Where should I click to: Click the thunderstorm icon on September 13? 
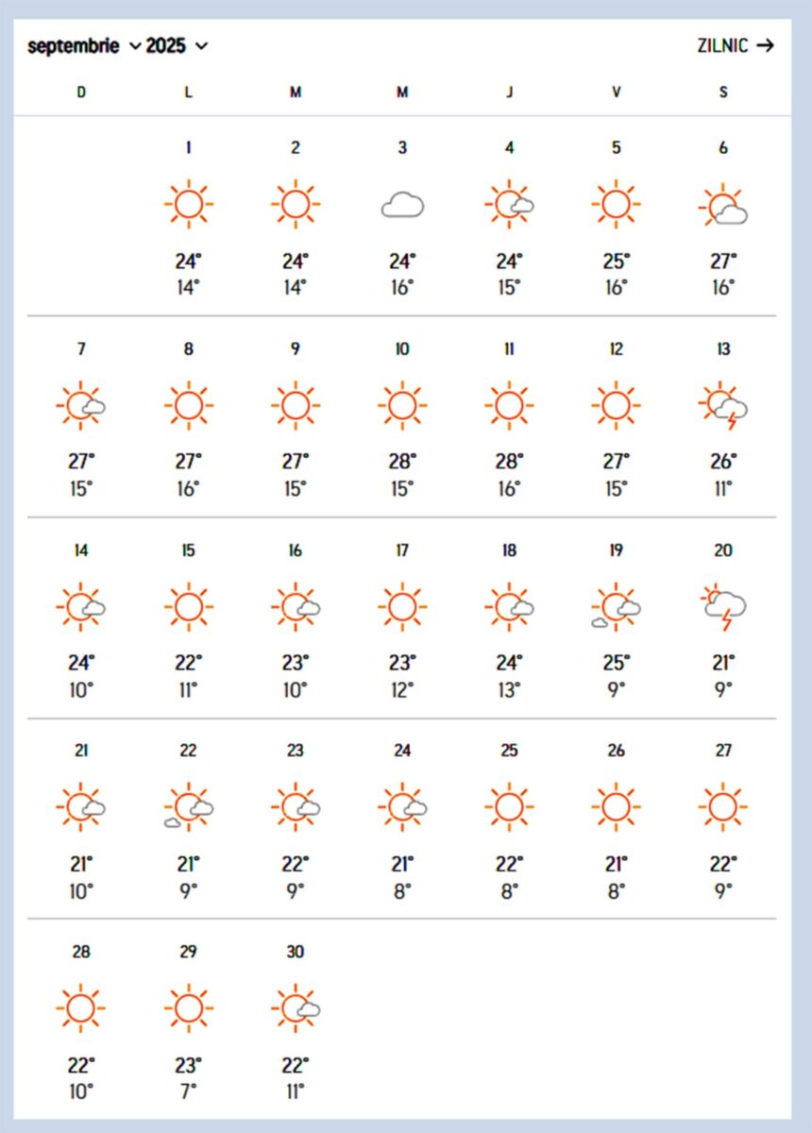click(724, 406)
